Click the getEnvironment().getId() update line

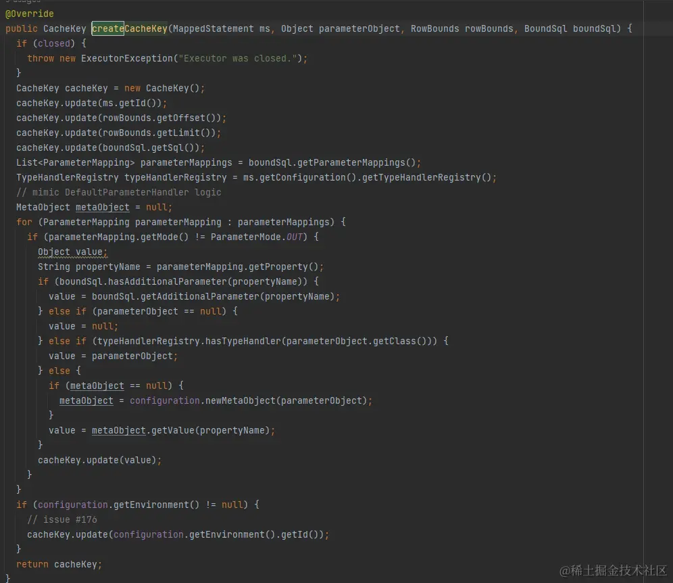(x=178, y=534)
